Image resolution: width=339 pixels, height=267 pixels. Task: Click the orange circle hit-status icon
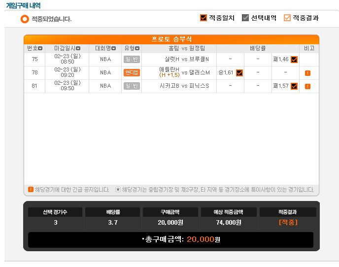[x=25, y=19]
